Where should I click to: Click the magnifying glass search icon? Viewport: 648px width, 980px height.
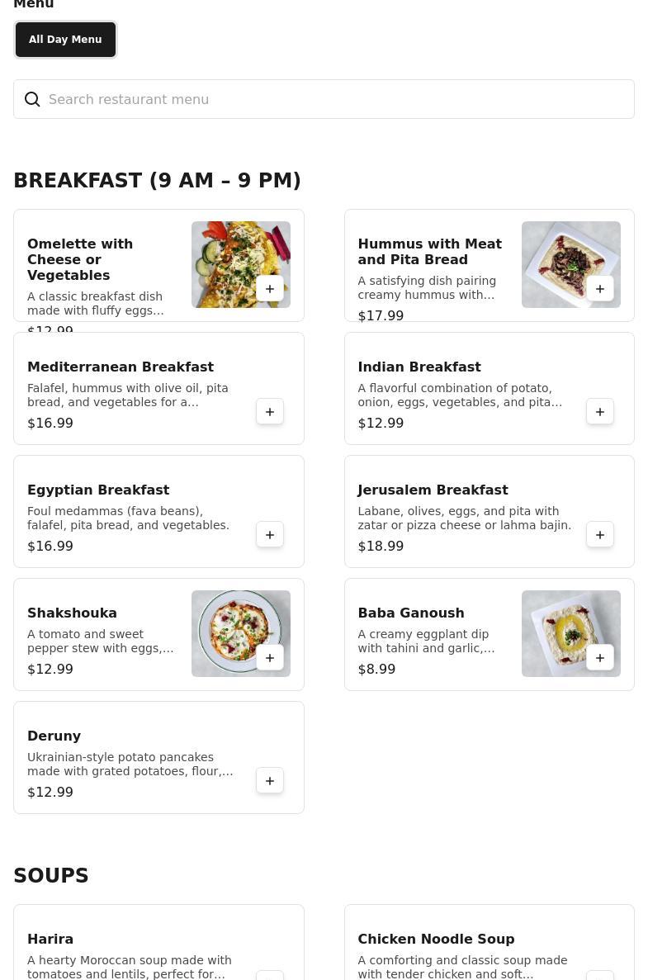pos(32,99)
